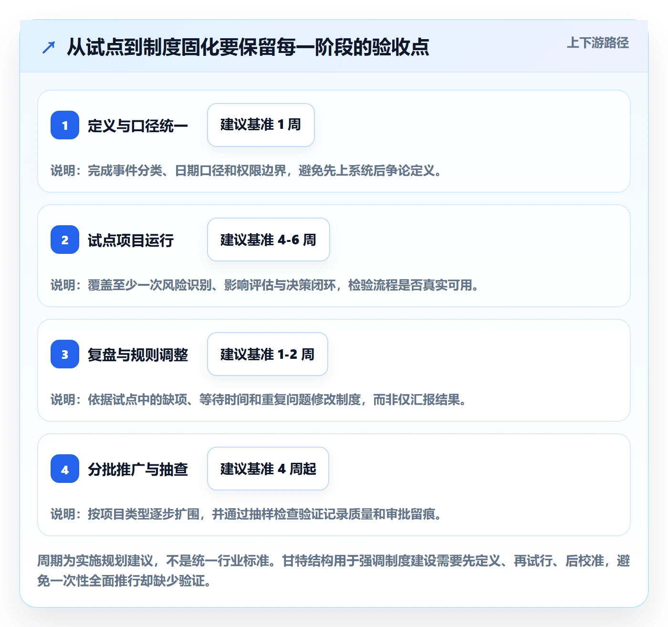The image size is (668, 627).
Task: Click the 试点项目运行 step heading
Action: click(131, 240)
